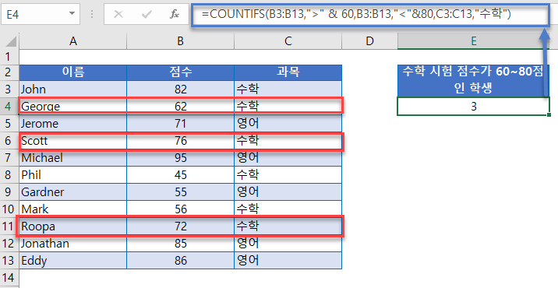The width and height of the screenshot is (558, 288).
Task: Select row 14 header
Action: [9, 277]
